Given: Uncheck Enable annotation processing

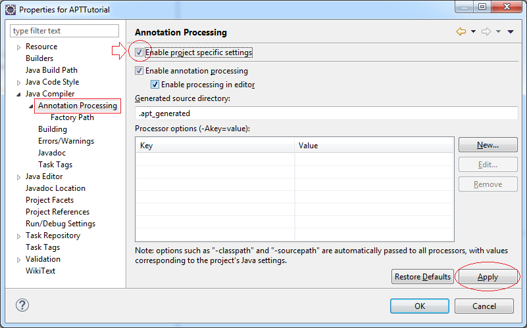Looking at the screenshot, I should (139, 71).
